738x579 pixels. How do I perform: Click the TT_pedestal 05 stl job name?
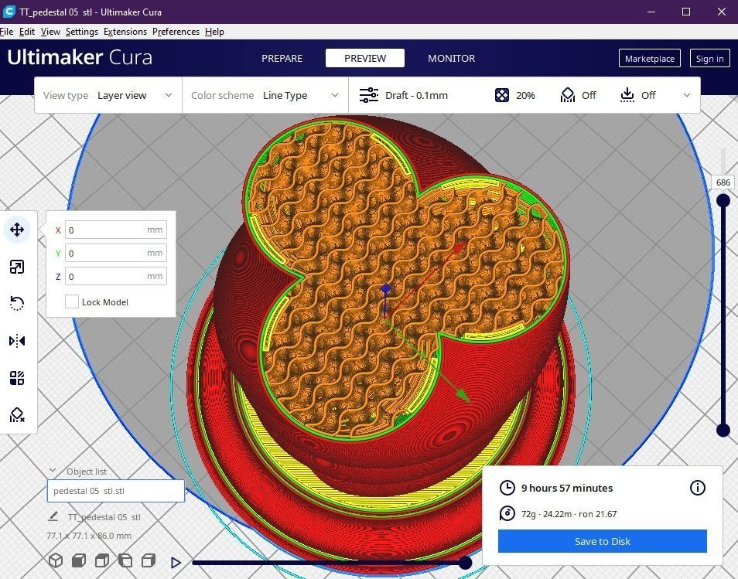click(104, 517)
